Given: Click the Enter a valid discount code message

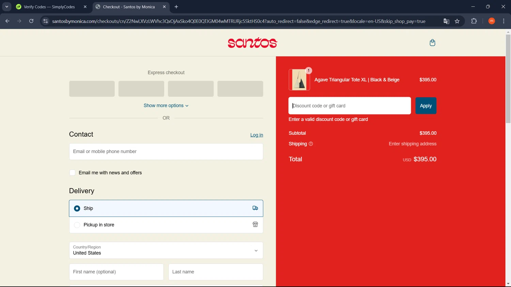Looking at the screenshot, I should pos(328,119).
